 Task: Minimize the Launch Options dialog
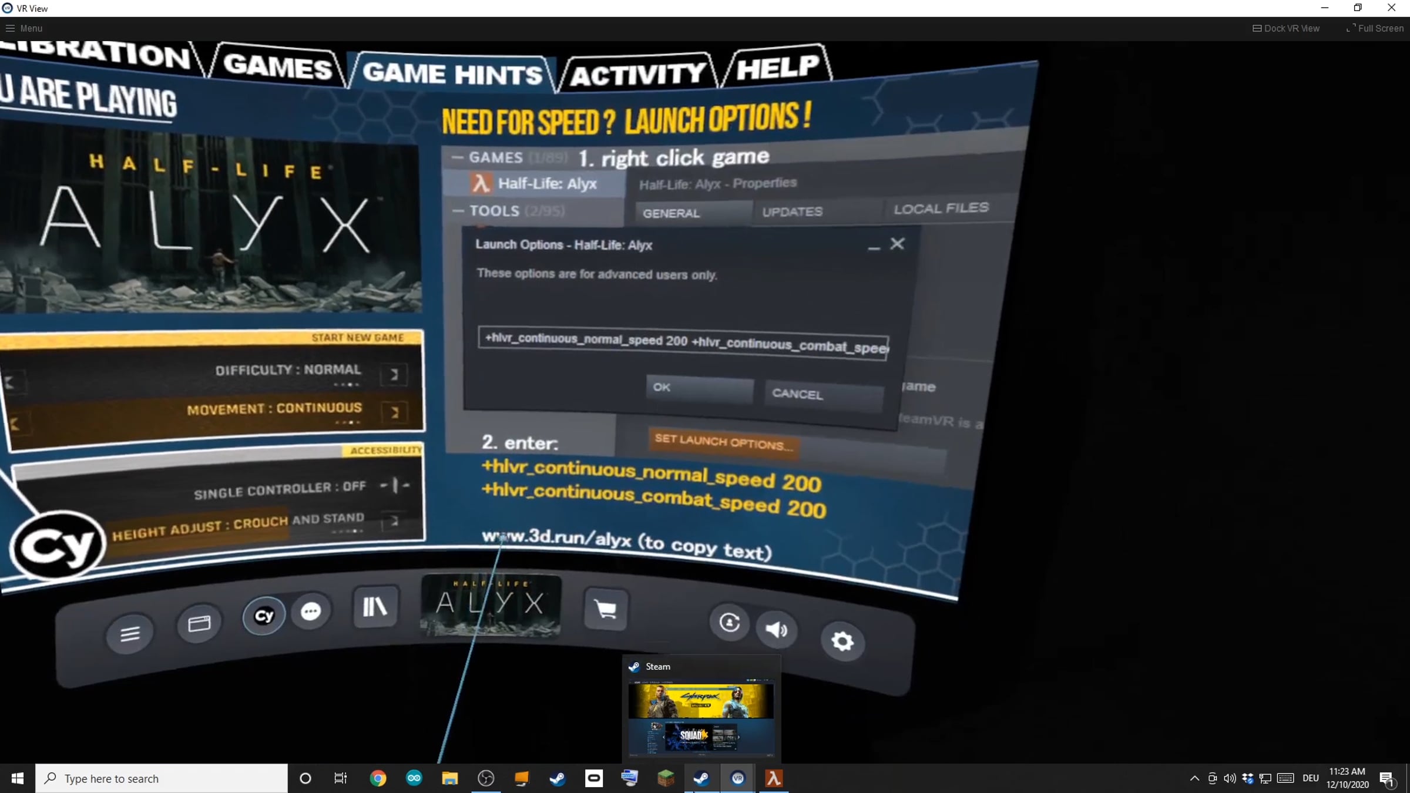coord(874,247)
